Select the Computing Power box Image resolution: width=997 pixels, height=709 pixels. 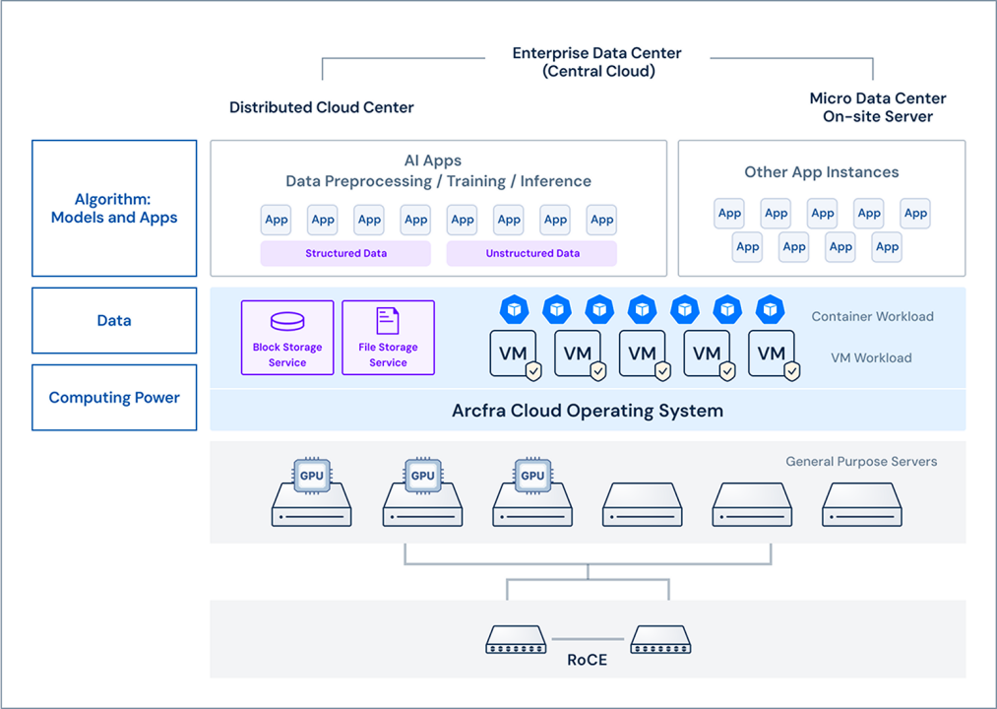(x=114, y=398)
